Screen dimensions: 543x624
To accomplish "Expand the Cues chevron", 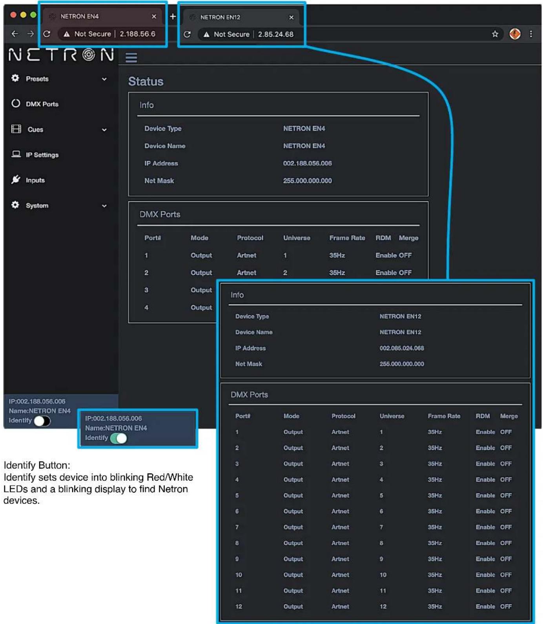I will click(x=104, y=130).
